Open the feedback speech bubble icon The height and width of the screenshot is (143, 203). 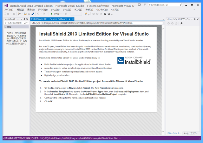pyautogui.click(x=139, y=5)
